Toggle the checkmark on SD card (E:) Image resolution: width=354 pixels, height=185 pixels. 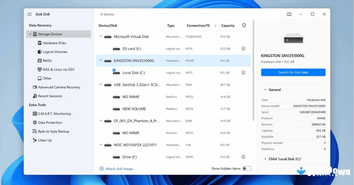coord(243,49)
